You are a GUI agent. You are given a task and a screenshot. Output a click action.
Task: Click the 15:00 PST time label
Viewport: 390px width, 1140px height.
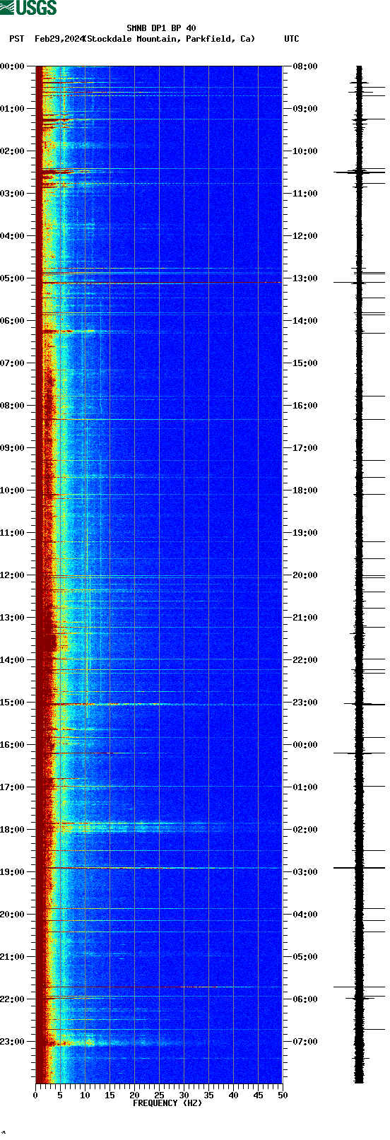[x=12, y=703]
